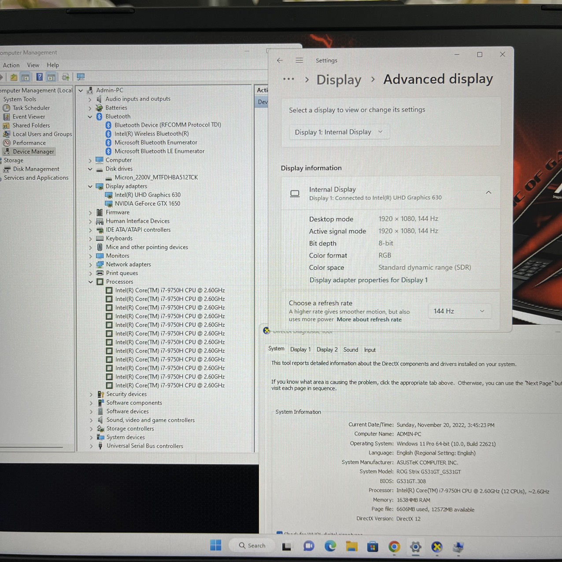Open Performance in console tree

29,143
